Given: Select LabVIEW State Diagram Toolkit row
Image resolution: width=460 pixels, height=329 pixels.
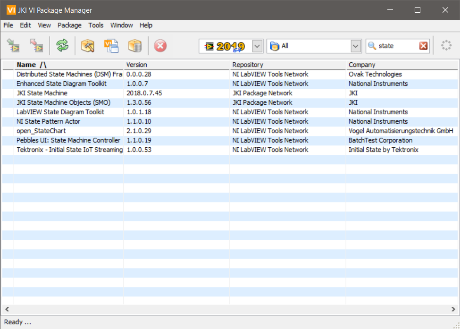Looking at the screenshot, I should click(230, 112).
